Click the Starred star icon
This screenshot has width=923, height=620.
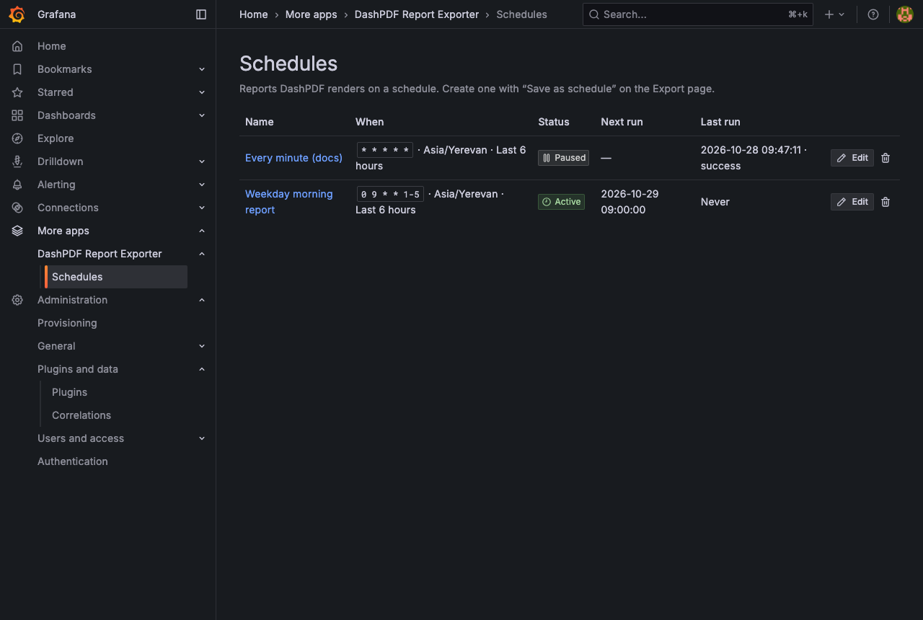(17, 92)
